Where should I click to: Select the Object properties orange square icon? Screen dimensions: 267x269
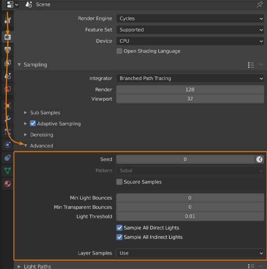[x=7, y=106]
